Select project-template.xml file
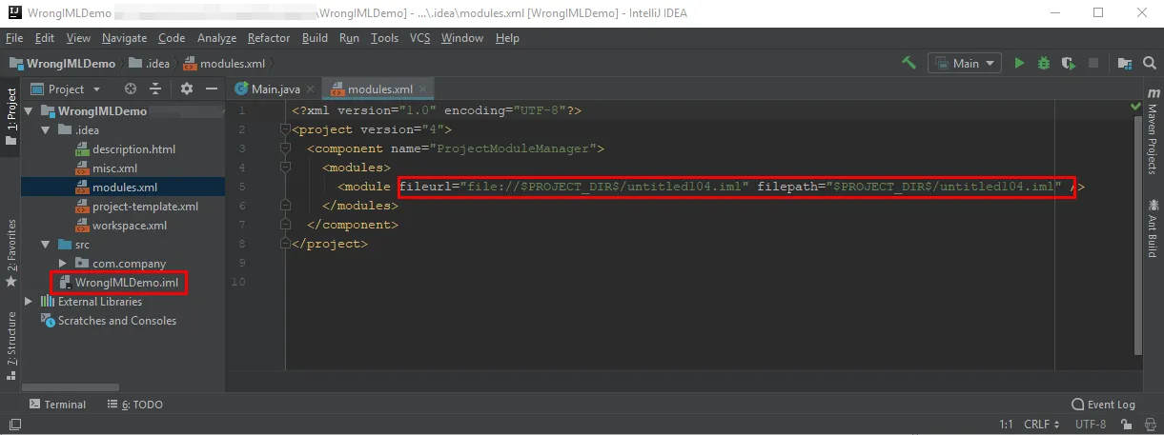The height and width of the screenshot is (435, 1164). 136,207
